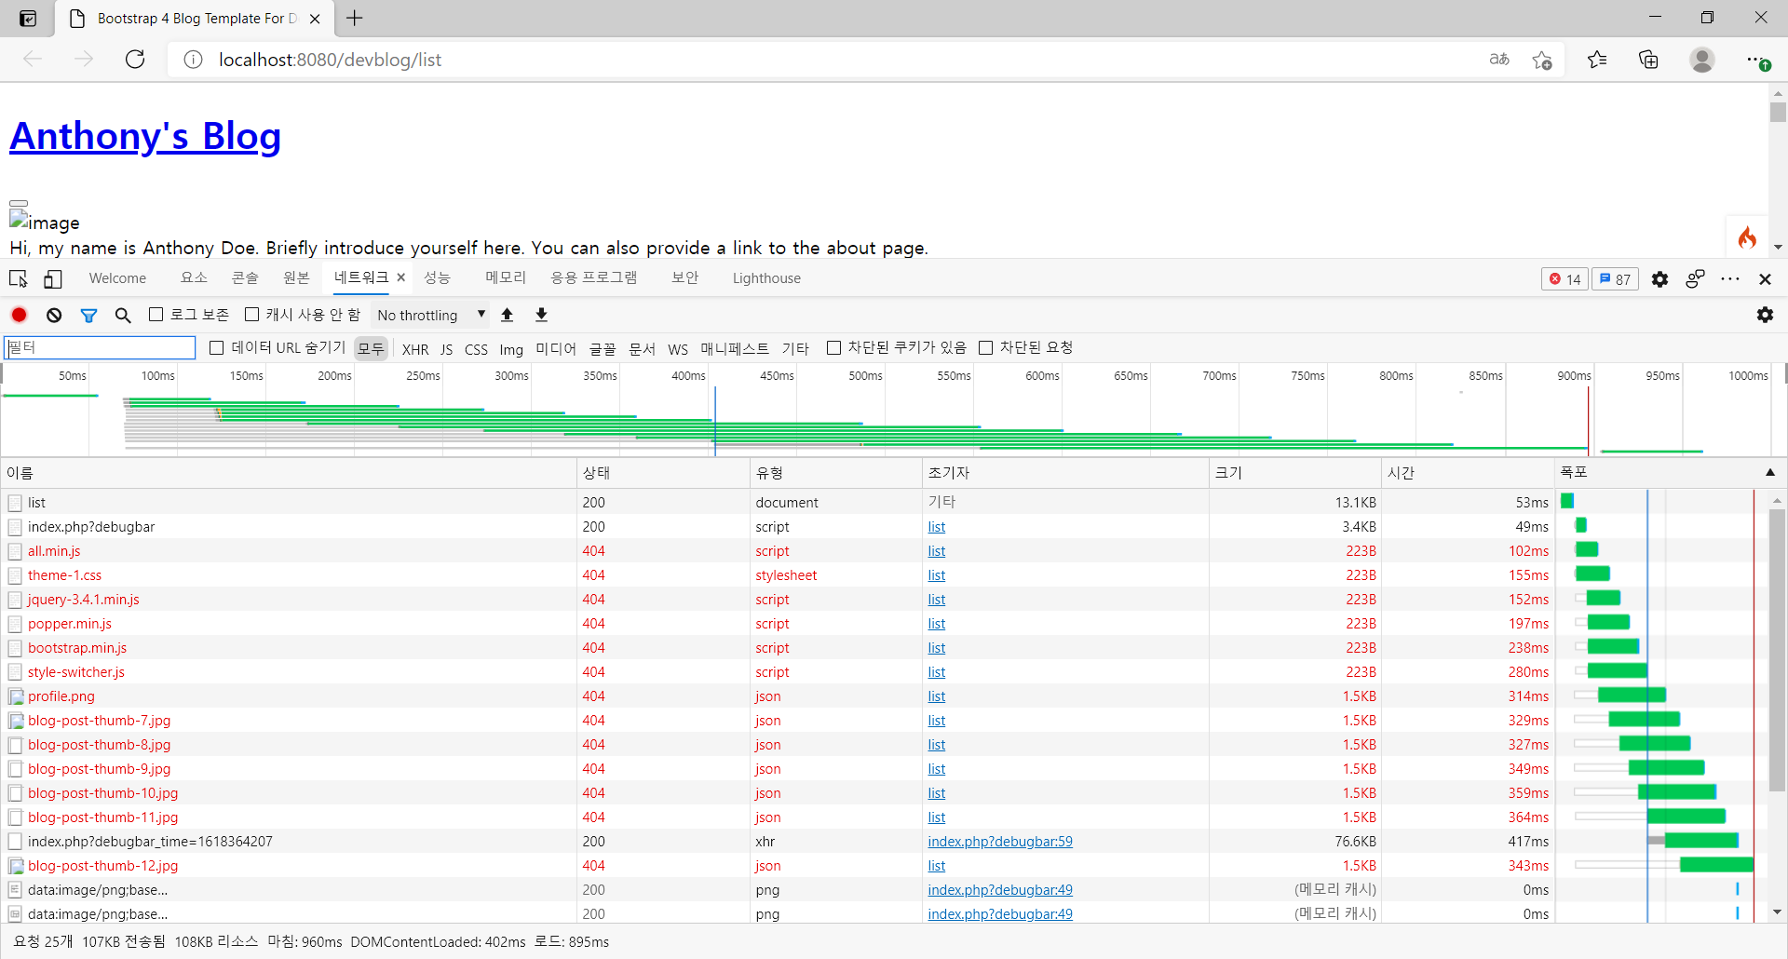This screenshot has height=959, width=1788.
Task: Filter requests by XHR type
Action: point(415,349)
